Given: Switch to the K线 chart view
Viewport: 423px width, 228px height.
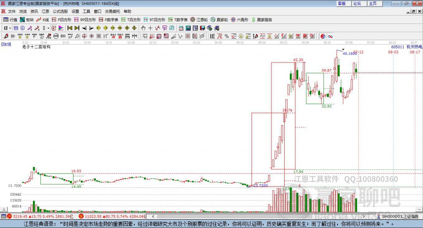Looking at the screenshot, I should tap(43, 20).
